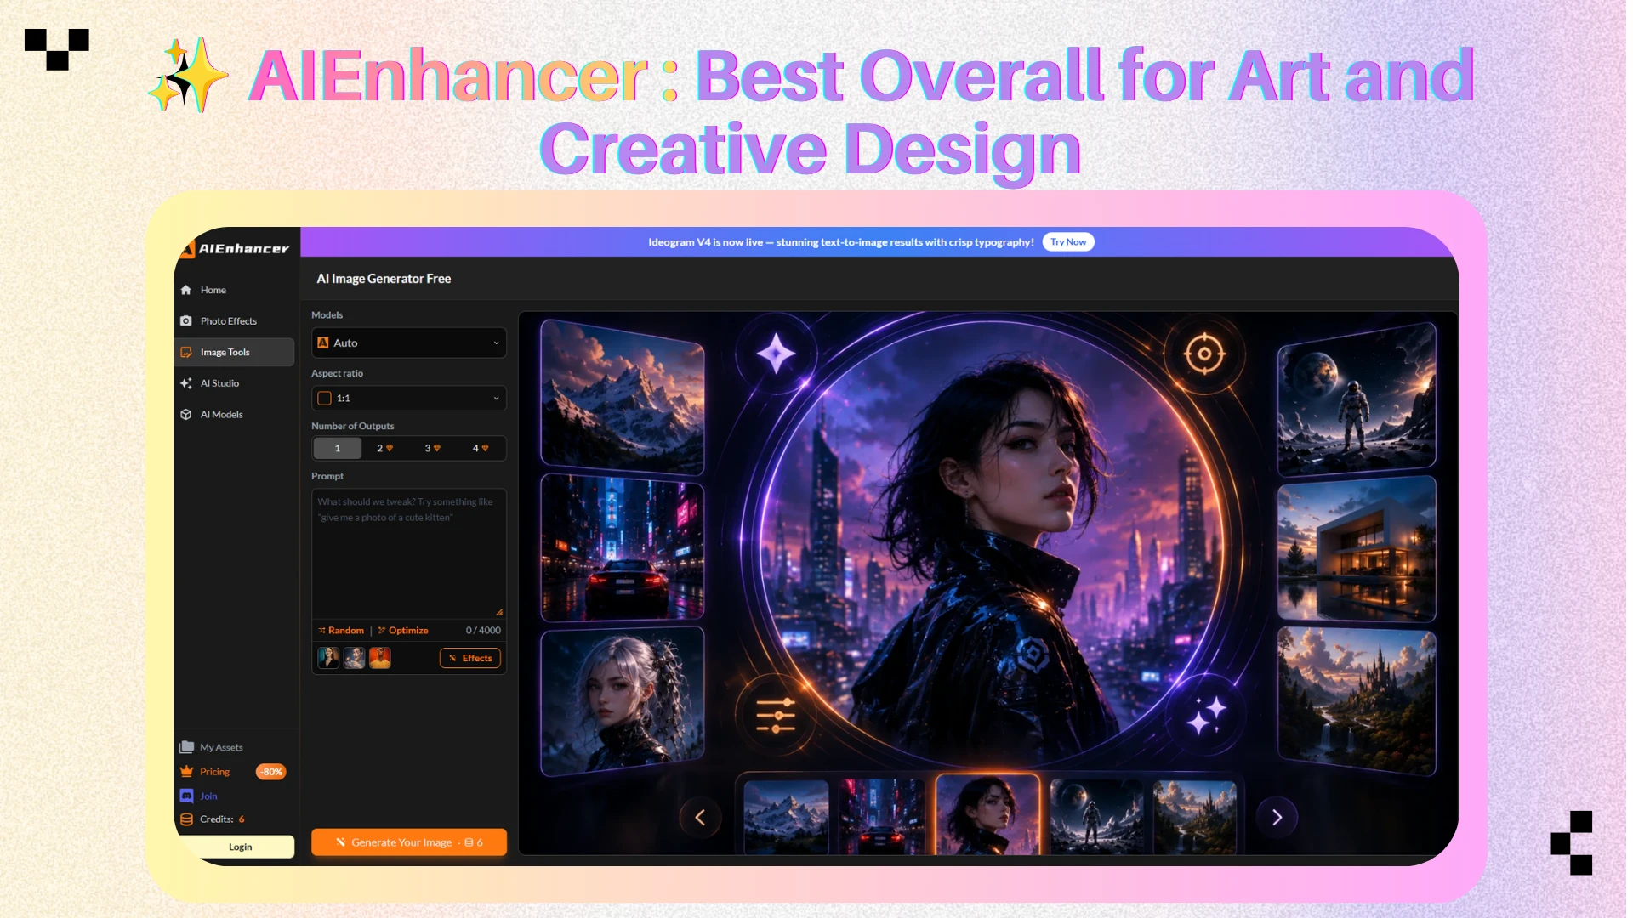The height and width of the screenshot is (918, 1633).
Task: Expand the Models dropdown chevron
Action: (496, 343)
